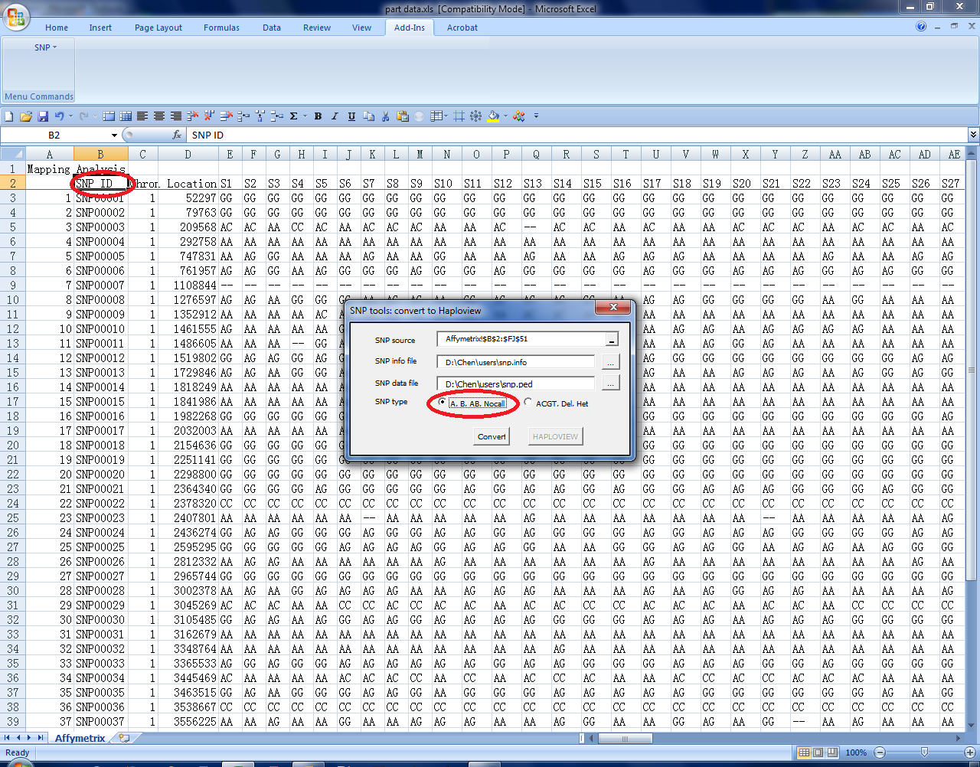
Task: Open the Formulas ribbon tab
Action: (221, 28)
